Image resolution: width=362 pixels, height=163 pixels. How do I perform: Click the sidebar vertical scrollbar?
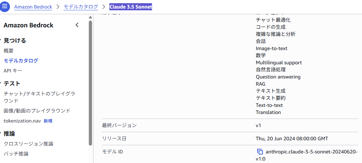(x=90, y=82)
